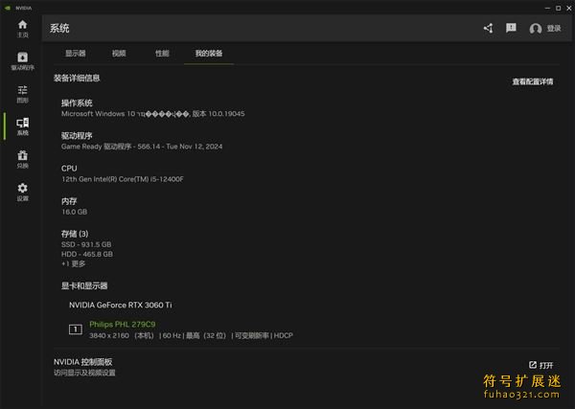Minimize the NVIDIA app window

click(x=547, y=8)
